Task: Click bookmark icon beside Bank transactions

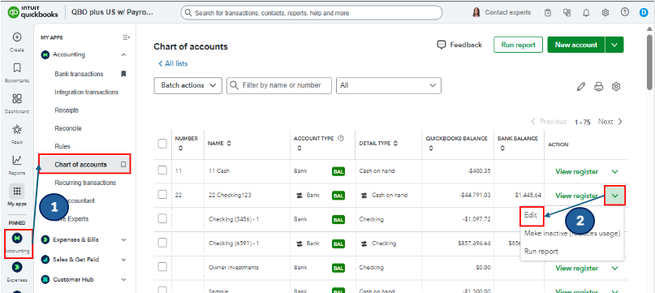Action: click(x=123, y=74)
